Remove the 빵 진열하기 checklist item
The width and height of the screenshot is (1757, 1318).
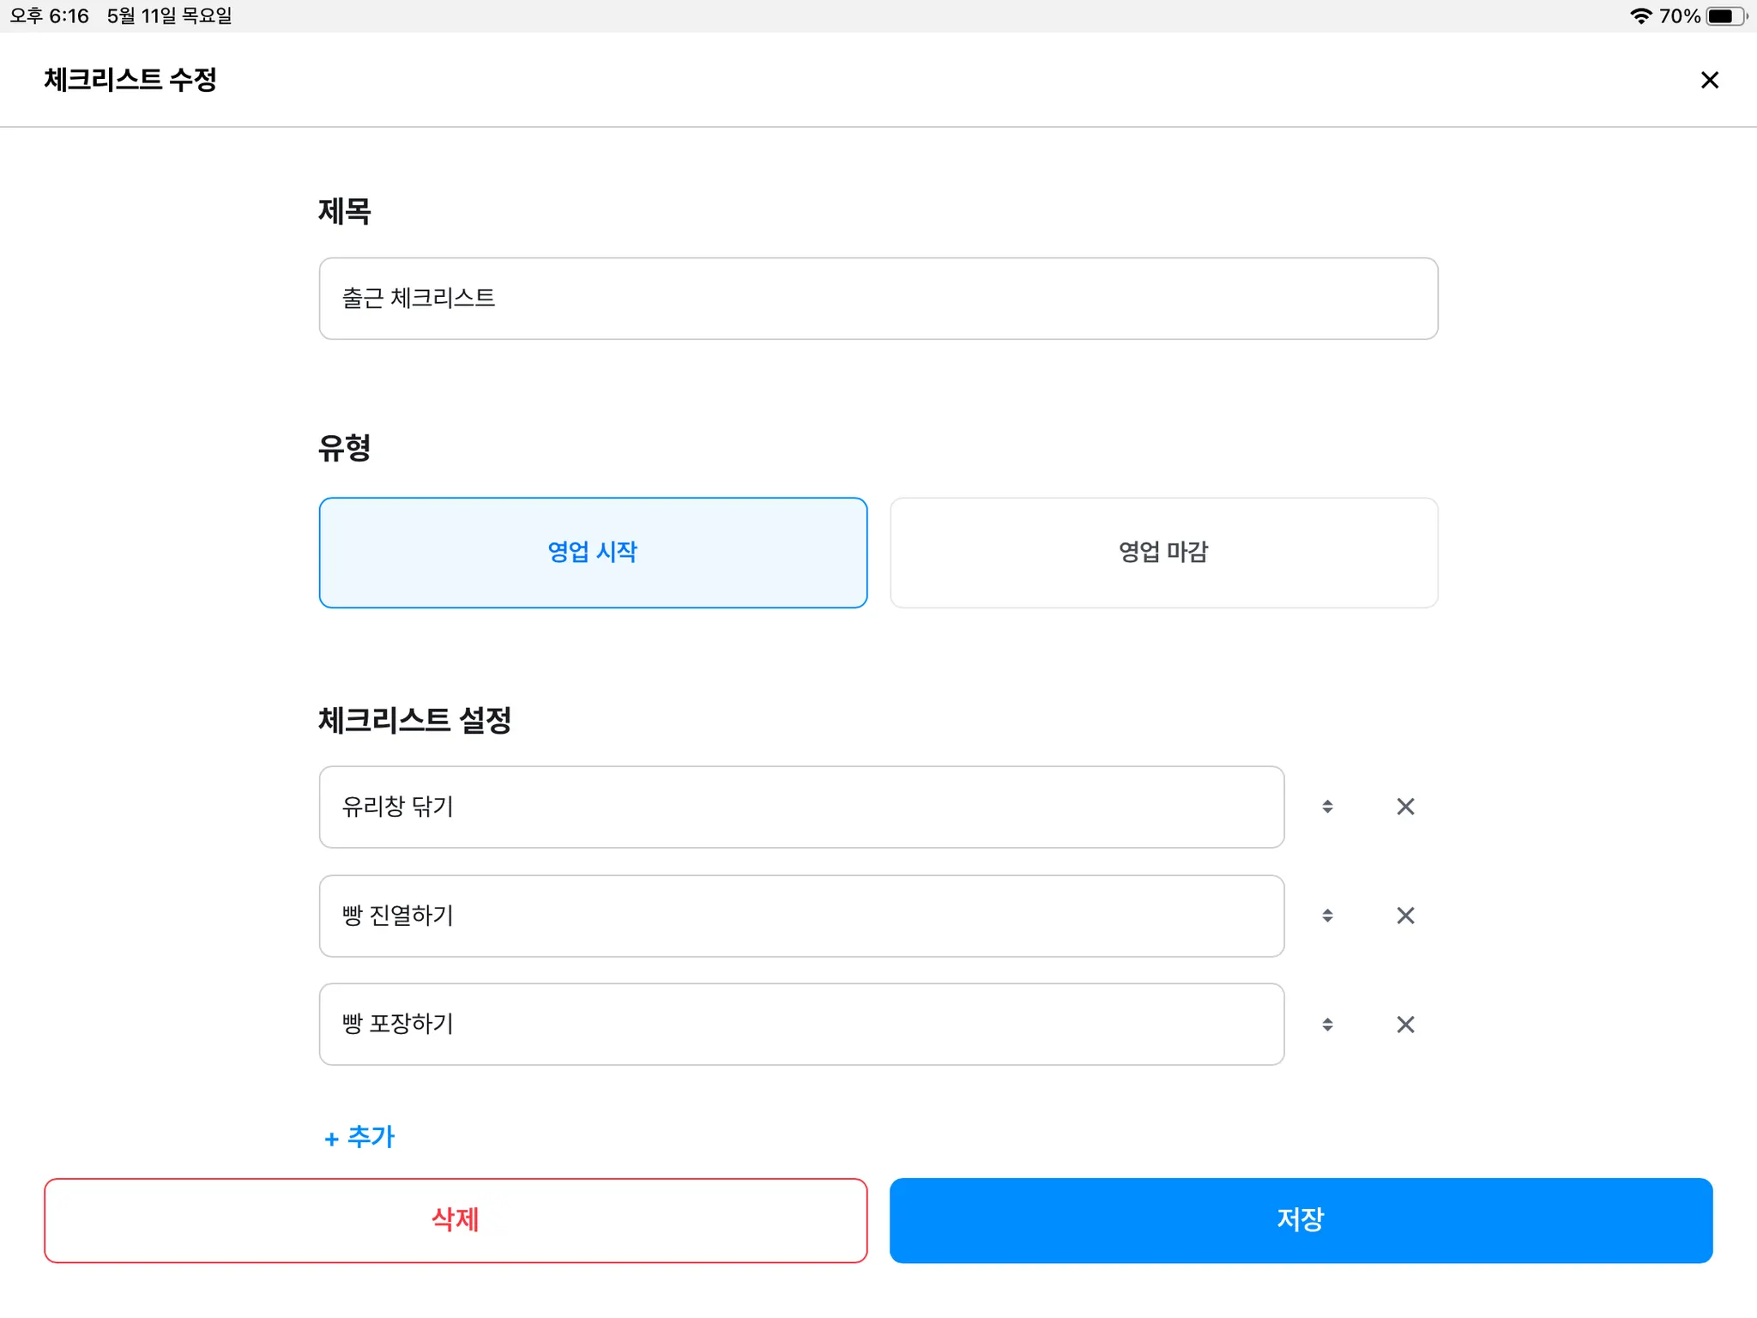click(1405, 916)
